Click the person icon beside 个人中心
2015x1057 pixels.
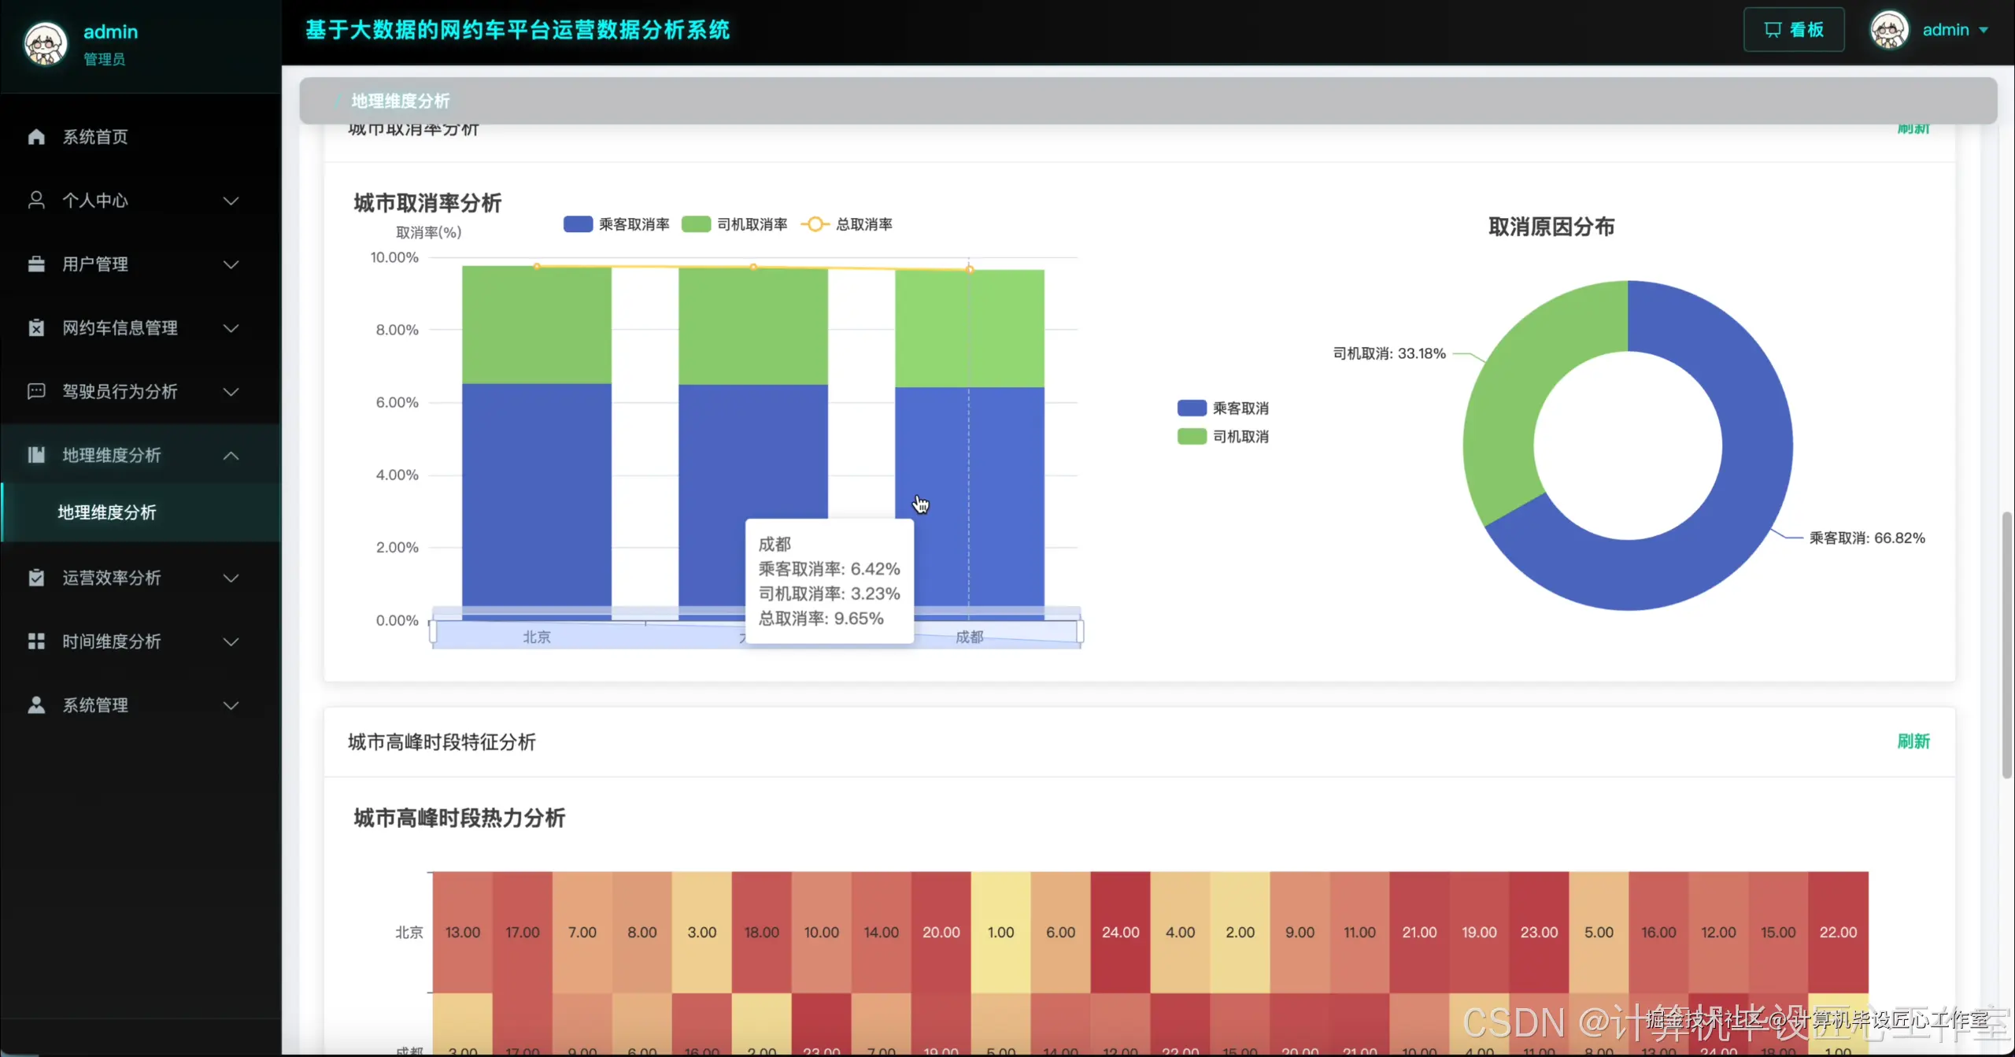click(36, 200)
